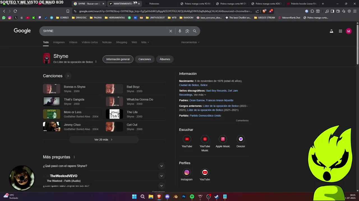The image size is (359, 201).
Task: Open Google Lens image search
Action: [187, 31]
